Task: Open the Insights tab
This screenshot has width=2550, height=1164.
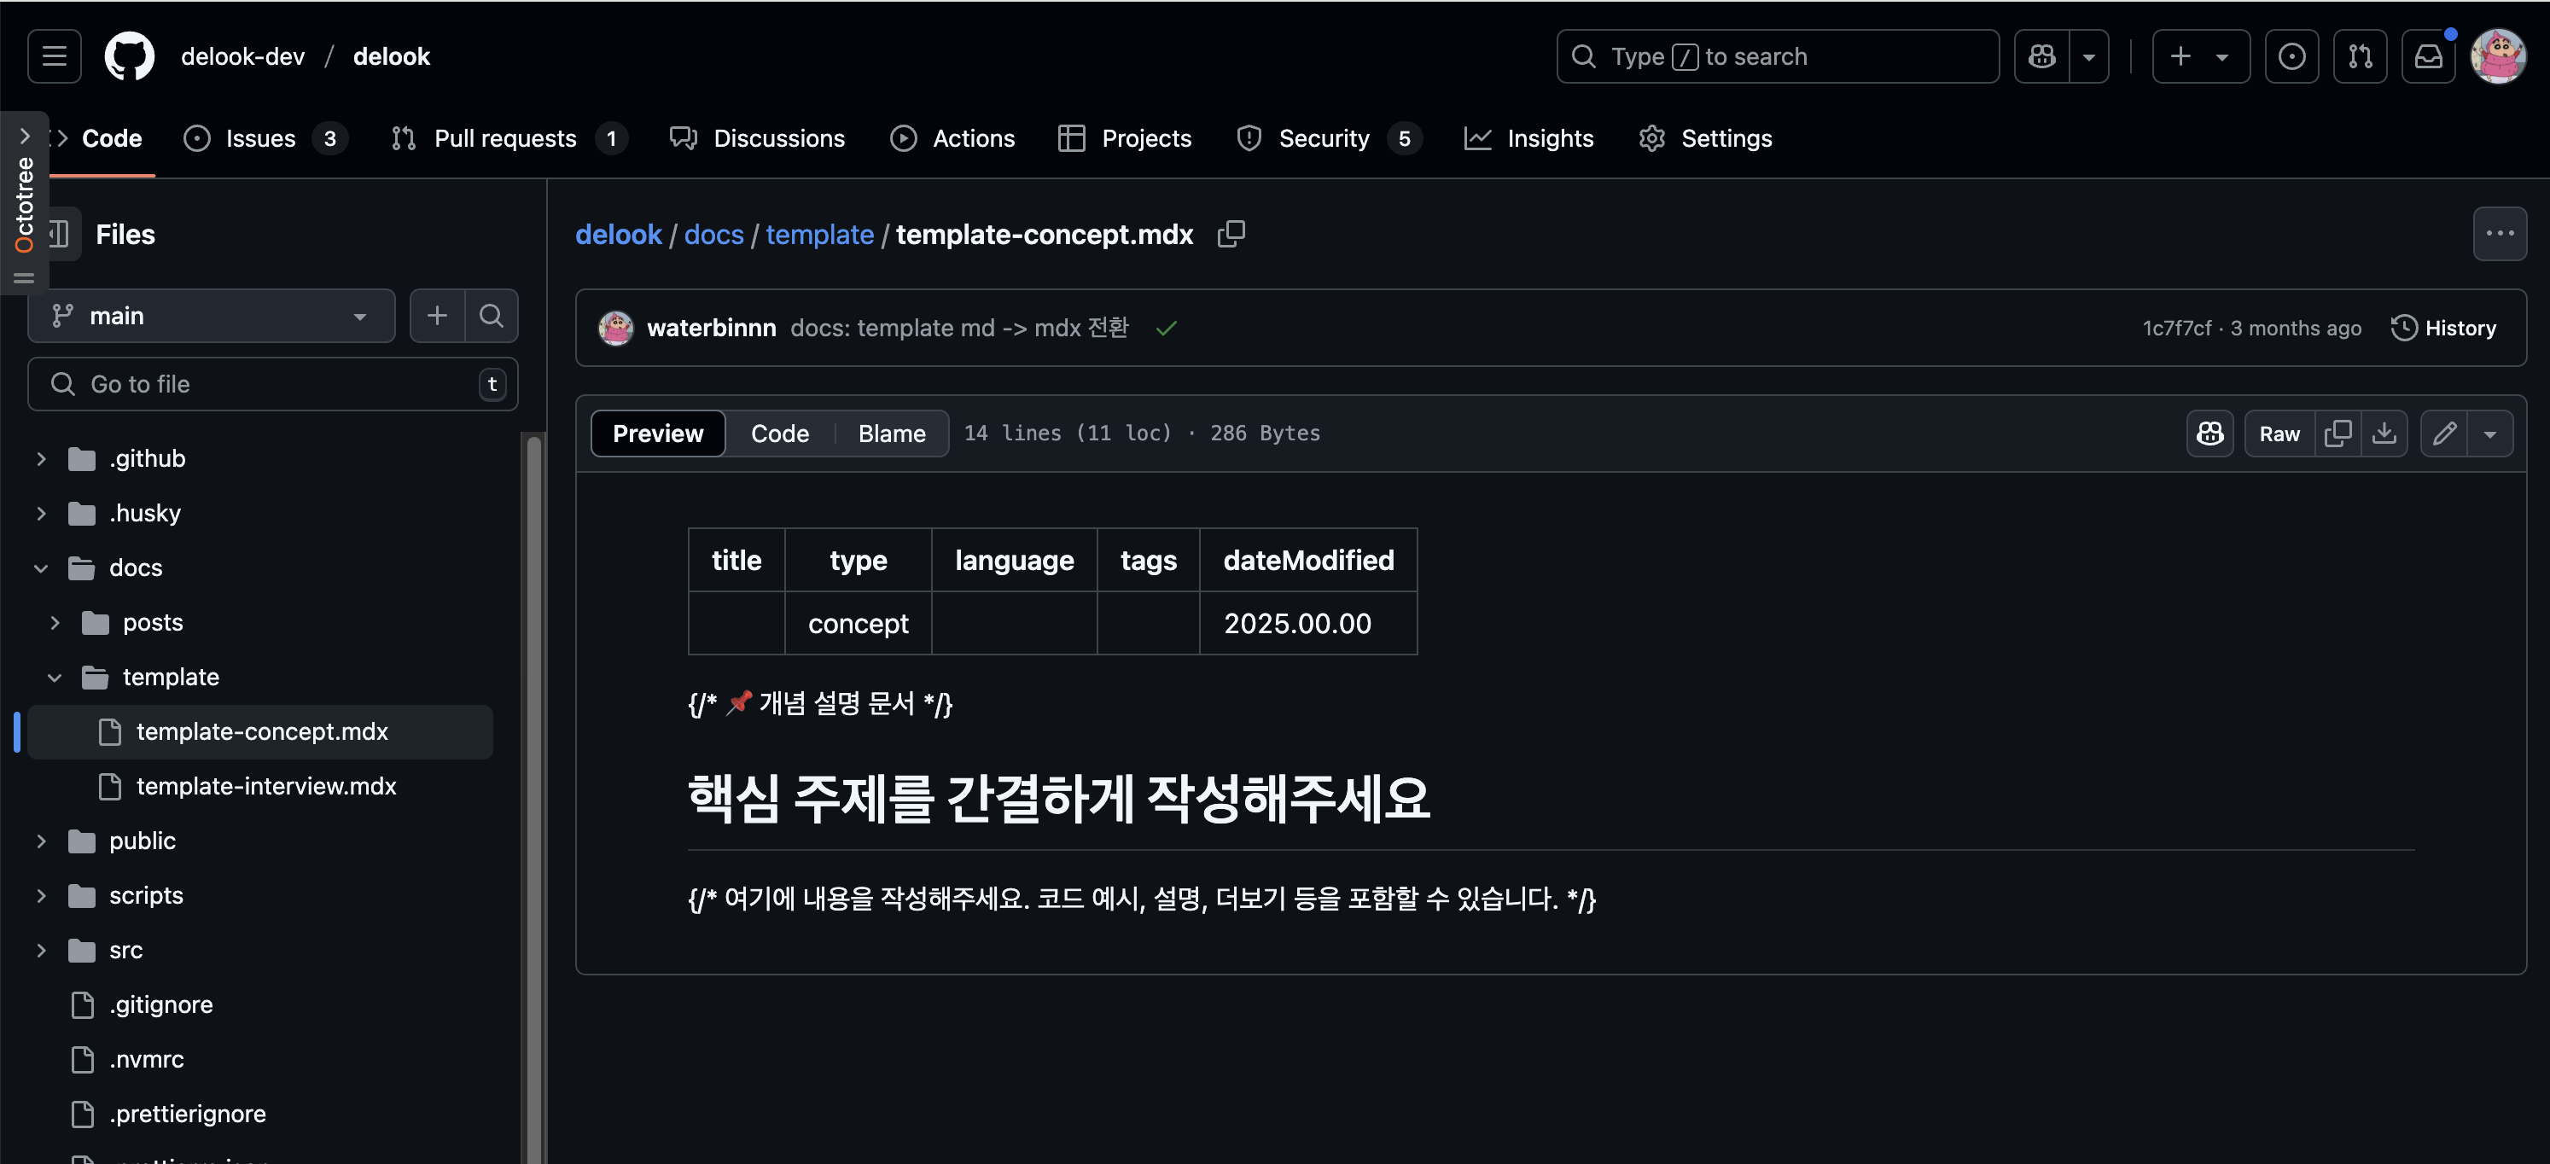Action: 1549,138
